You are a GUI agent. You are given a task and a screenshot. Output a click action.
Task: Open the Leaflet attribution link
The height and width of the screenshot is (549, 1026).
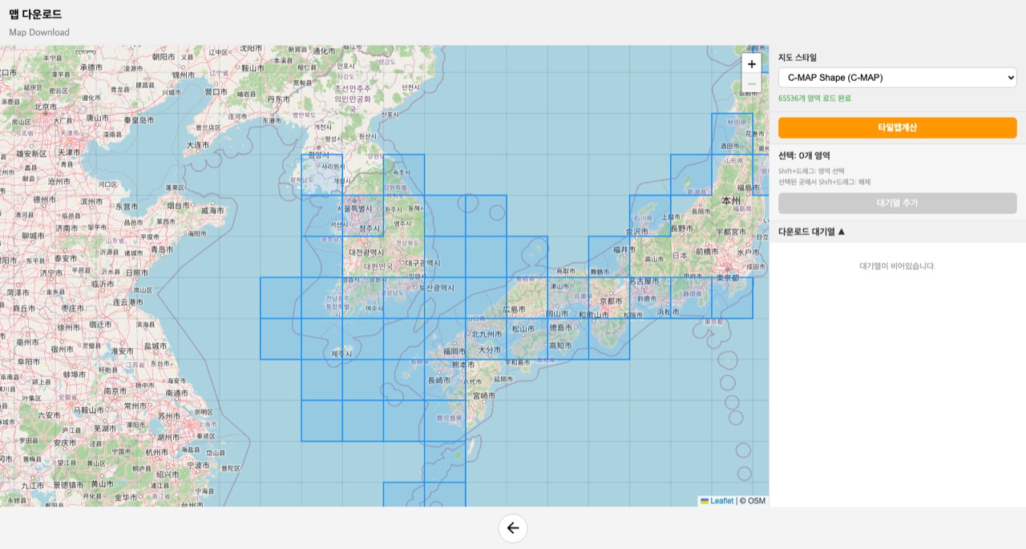[717, 501]
